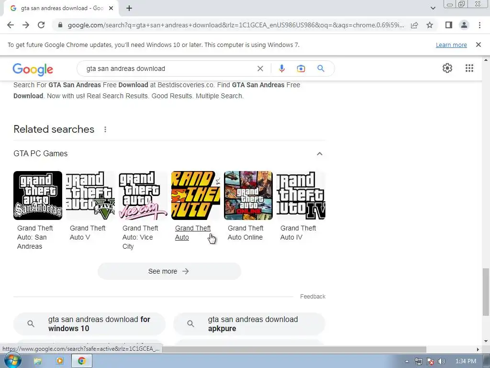Image resolution: width=490 pixels, height=368 pixels.
Task: Go forward in browser history
Action: 26,25
